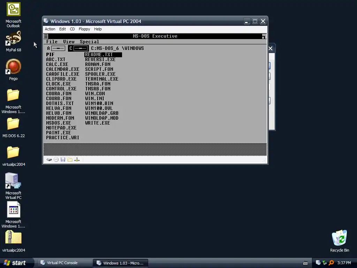
Task: Open Floppy menu in Virtual PC
Action: coord(84,29)
